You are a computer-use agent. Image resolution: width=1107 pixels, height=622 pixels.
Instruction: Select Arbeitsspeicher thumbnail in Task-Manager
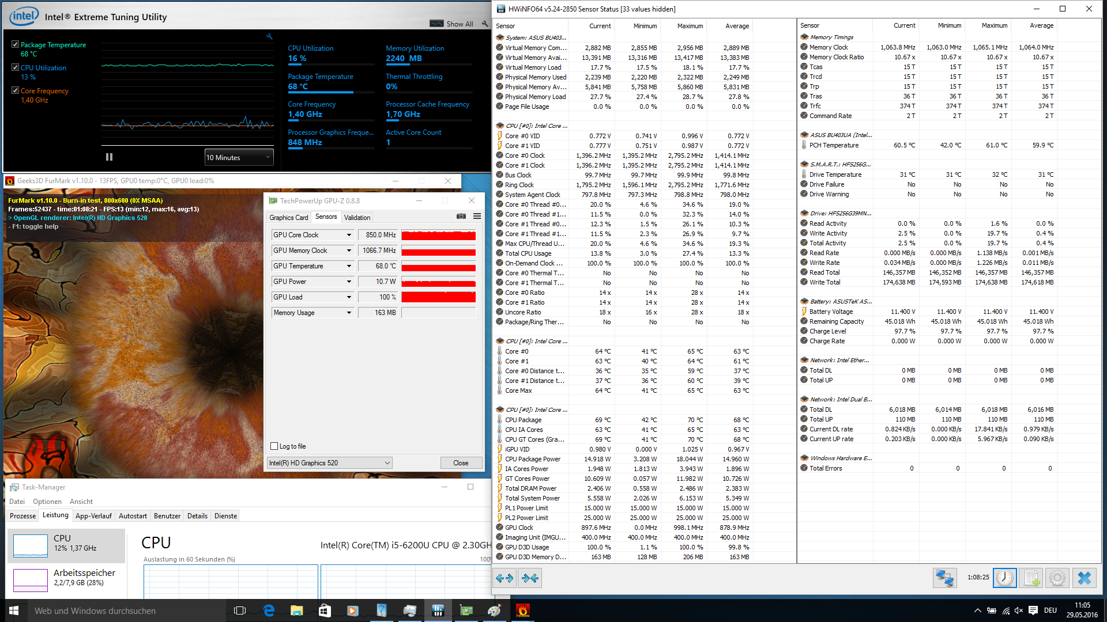[31, 580]
